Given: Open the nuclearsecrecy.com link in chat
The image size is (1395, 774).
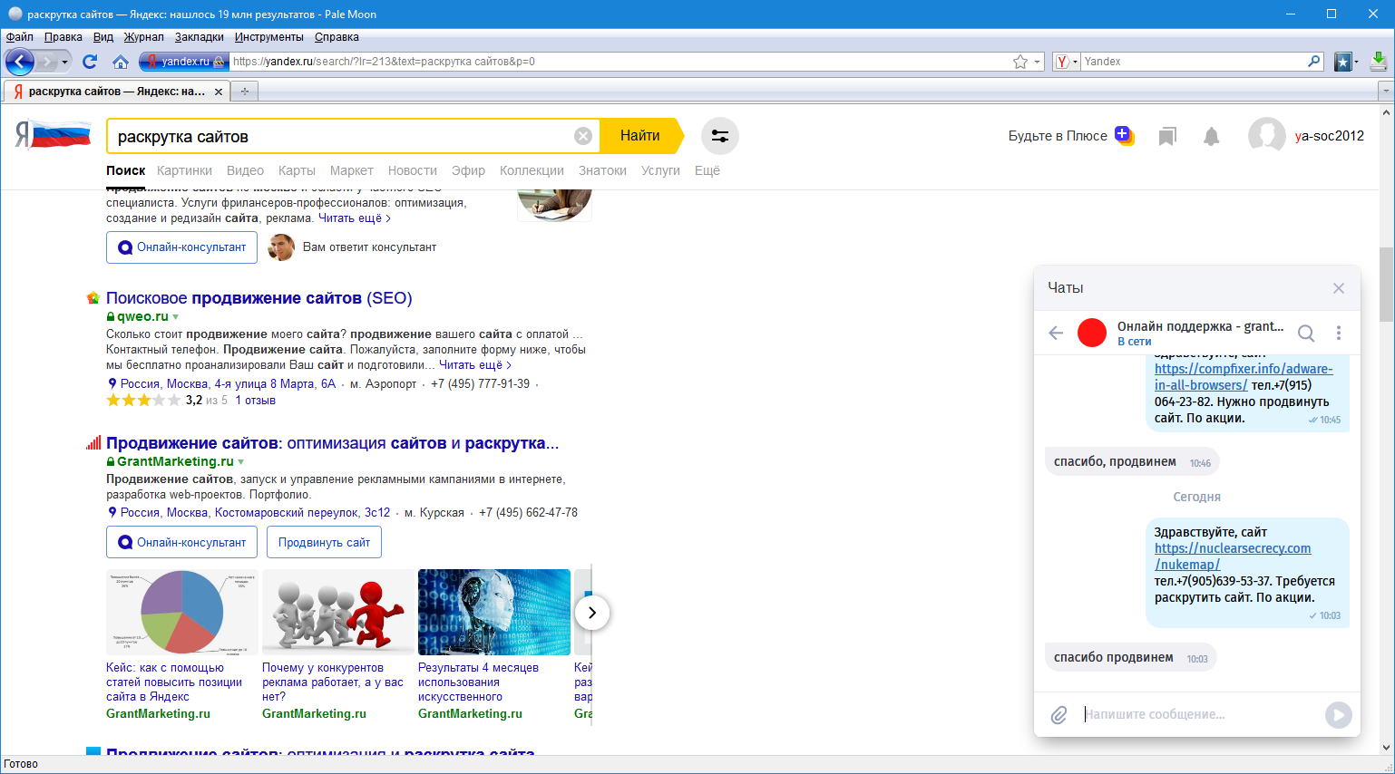Looking at the screenshot, I should pos(1233,556).
